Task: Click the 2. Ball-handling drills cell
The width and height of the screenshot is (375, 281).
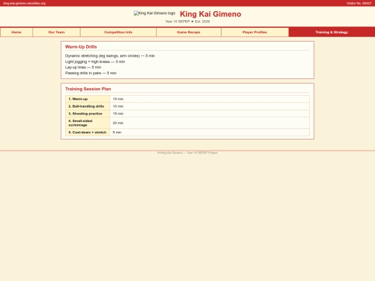Action: (87, 106)
